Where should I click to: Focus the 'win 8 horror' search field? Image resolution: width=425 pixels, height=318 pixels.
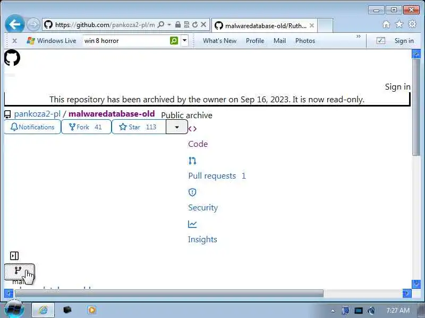[126, 41]
